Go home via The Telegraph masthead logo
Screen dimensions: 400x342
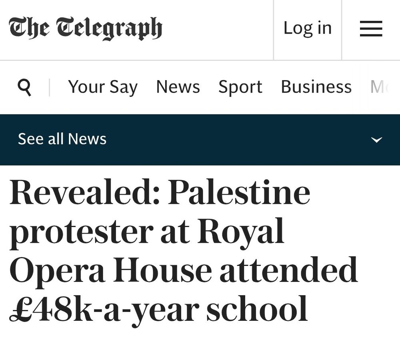[86, 28]
